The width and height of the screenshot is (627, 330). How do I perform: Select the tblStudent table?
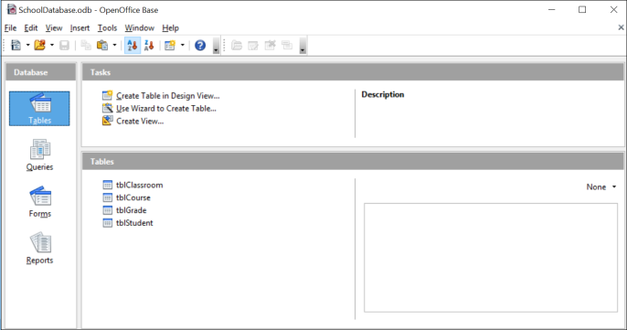click(x=134, y=223)
